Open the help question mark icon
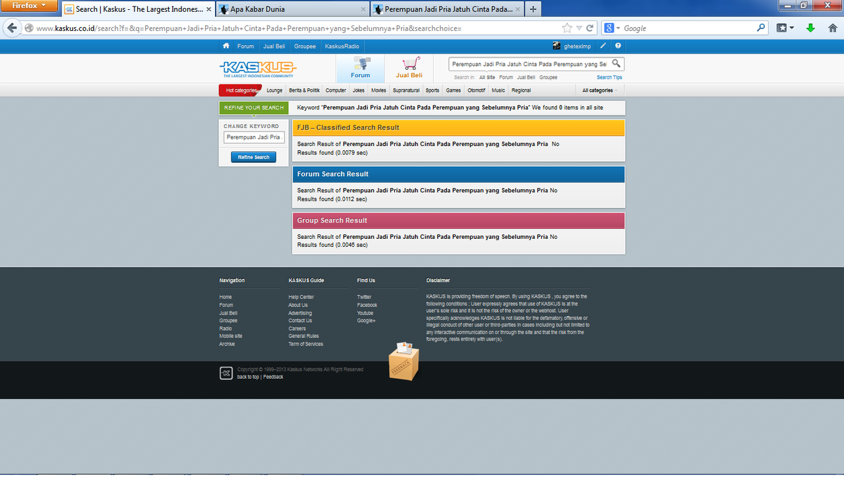 coord(618,46)
